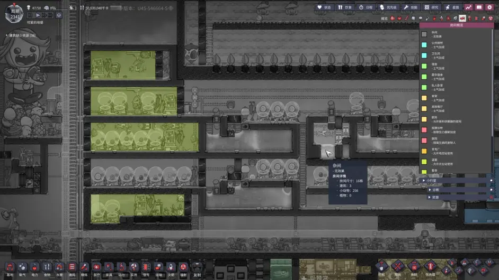Click the cyan 公共厕所 room color swatch

click(x=424, y=44)
